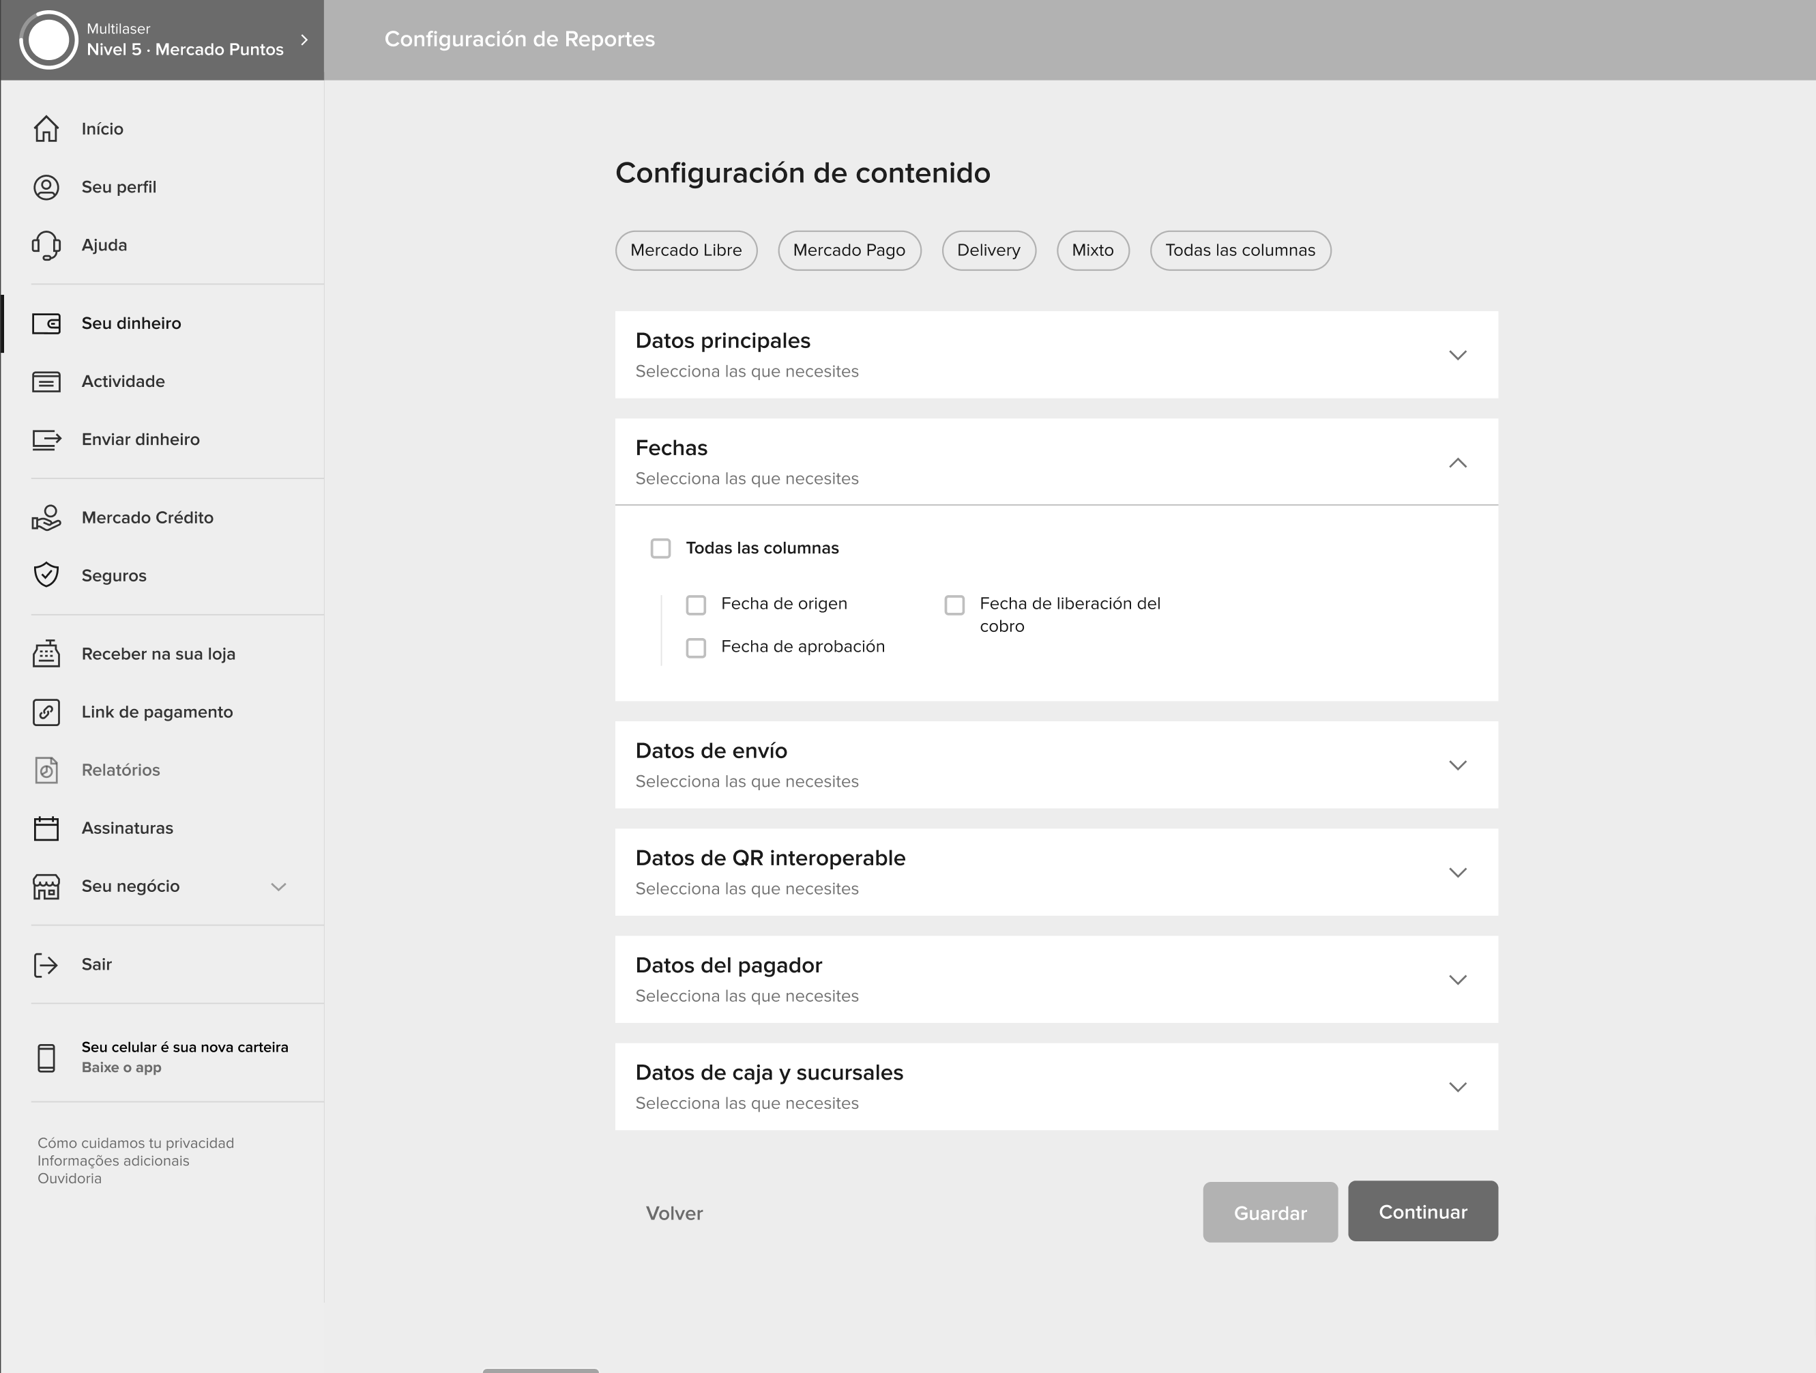Select the Mercado Pago filter chip
The image size is (1816, 1373).
pos(849,250)
